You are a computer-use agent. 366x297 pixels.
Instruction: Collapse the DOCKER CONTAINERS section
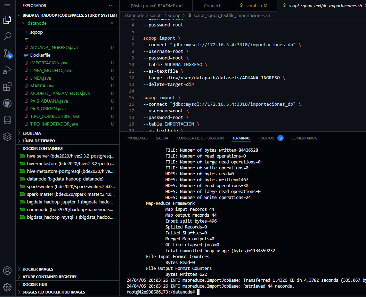(x=42, y=148)
